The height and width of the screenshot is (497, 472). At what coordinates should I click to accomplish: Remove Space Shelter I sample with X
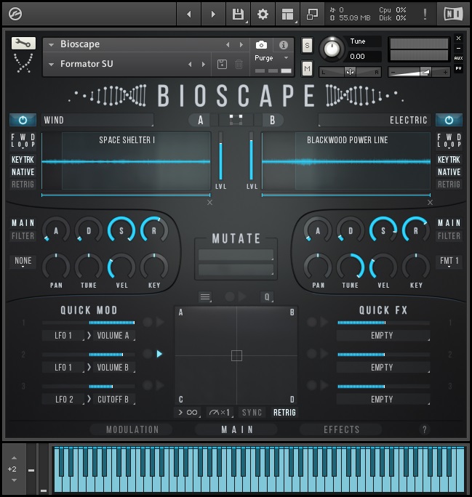point(209,202)
